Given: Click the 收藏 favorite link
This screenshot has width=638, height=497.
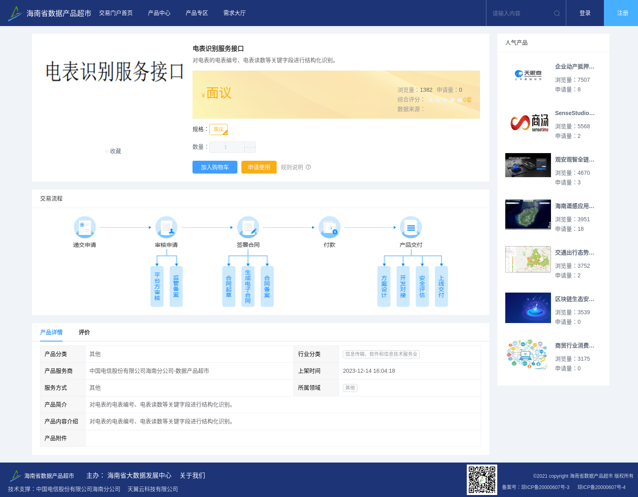Looking at the screenshot, I should [x=115, y=151].
